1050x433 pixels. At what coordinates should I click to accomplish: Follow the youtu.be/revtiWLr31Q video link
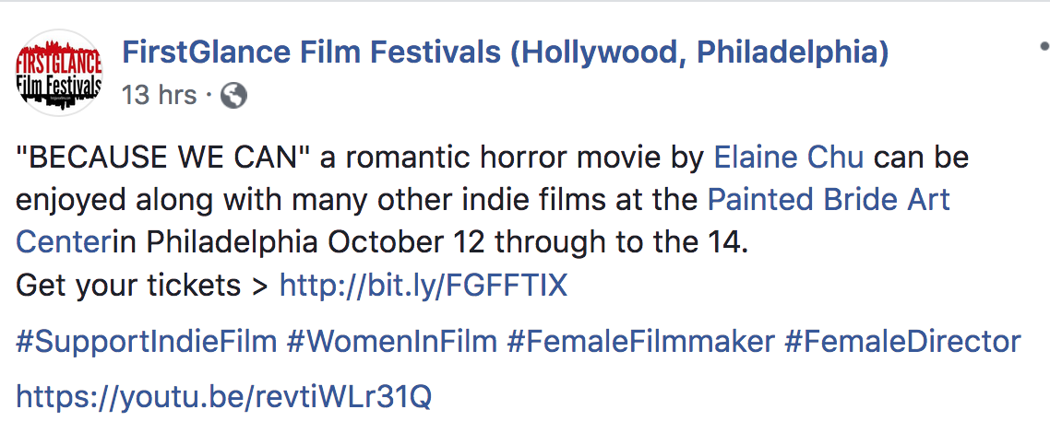[x=224, y=397]
